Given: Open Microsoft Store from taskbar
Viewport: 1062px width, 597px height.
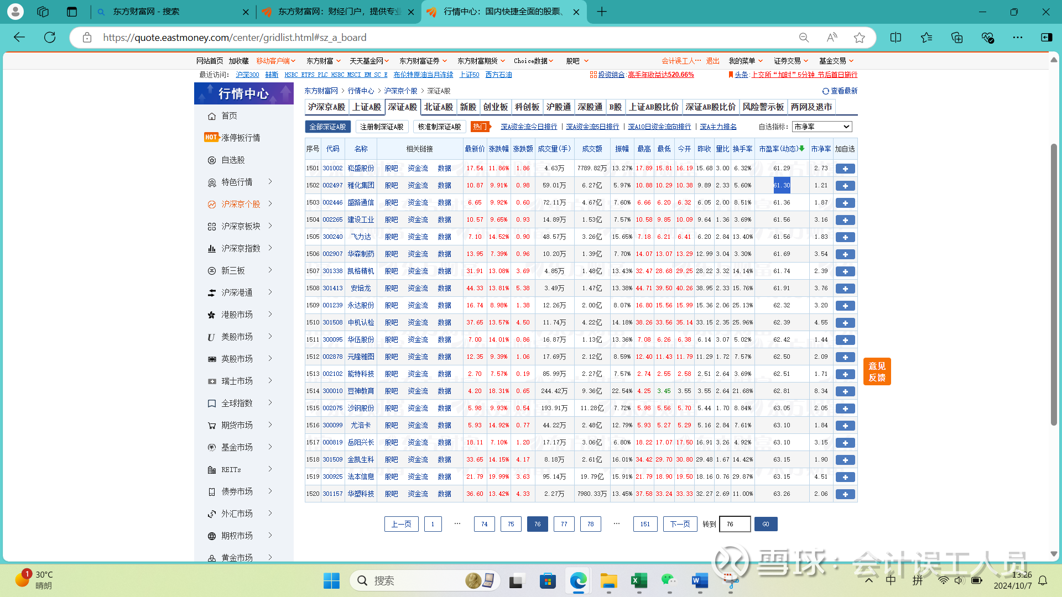Looking at the screenshot, I should tap(548, 580).
